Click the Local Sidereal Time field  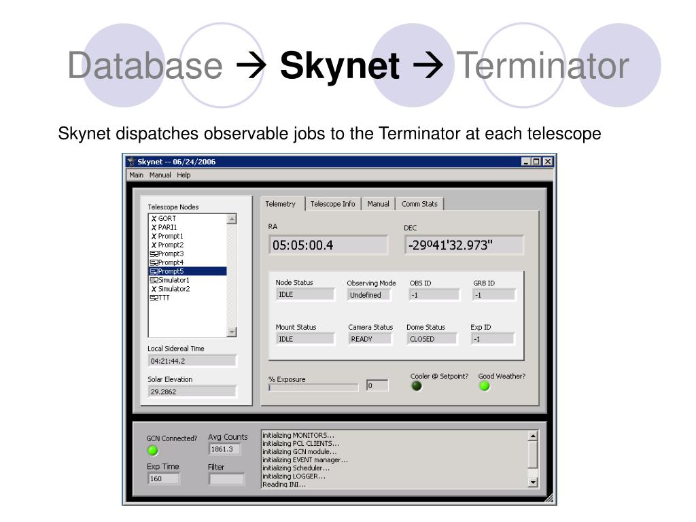click(x=192, y=361)
